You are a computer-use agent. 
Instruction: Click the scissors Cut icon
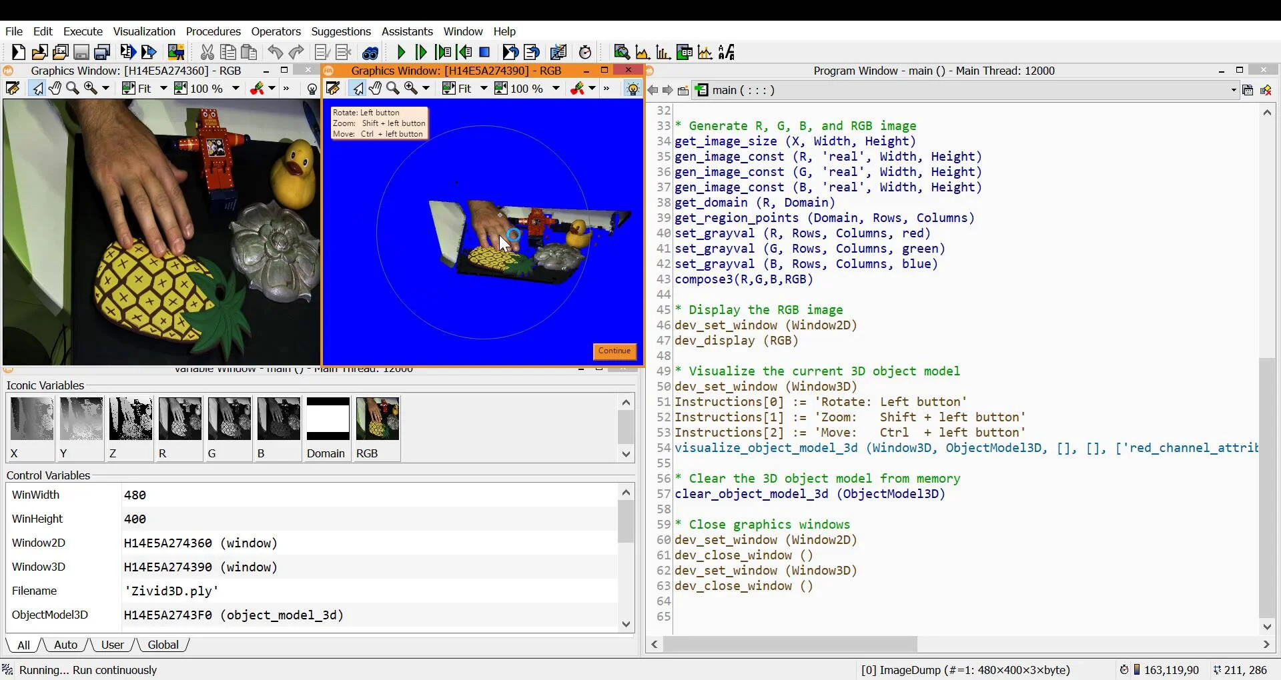207,52
